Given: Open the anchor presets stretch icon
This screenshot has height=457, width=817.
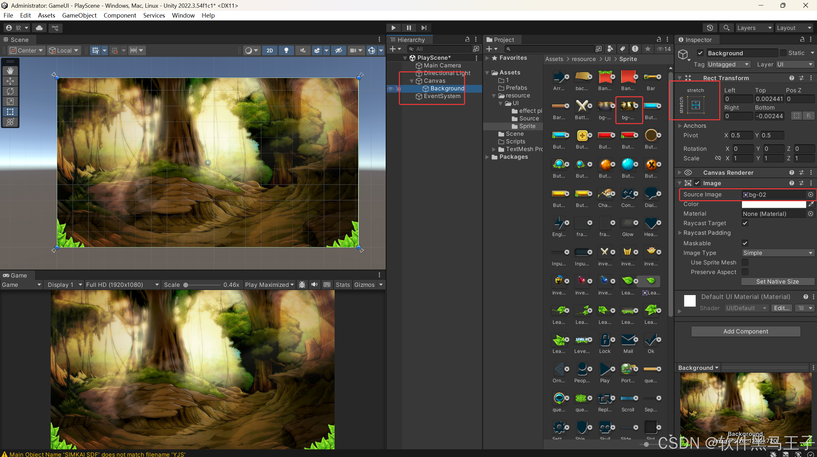Looking at the screenshot, I should coord(696,105).
